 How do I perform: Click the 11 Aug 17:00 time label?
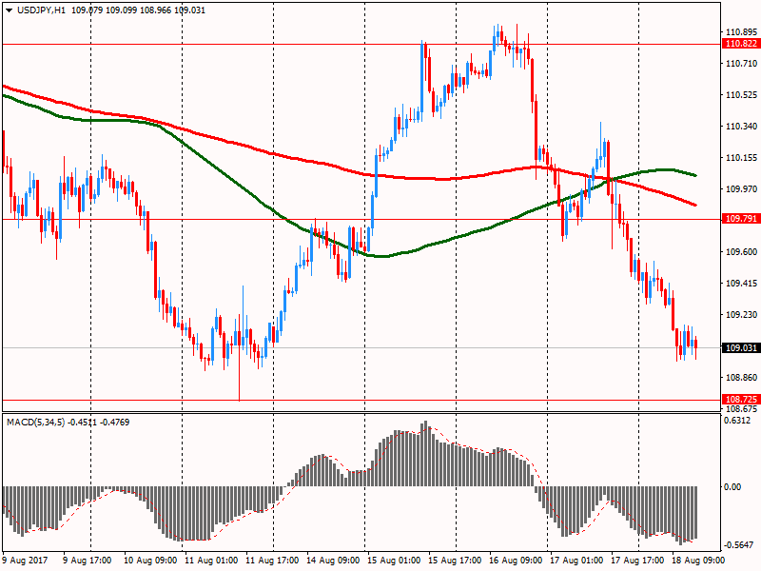point(272,561)
